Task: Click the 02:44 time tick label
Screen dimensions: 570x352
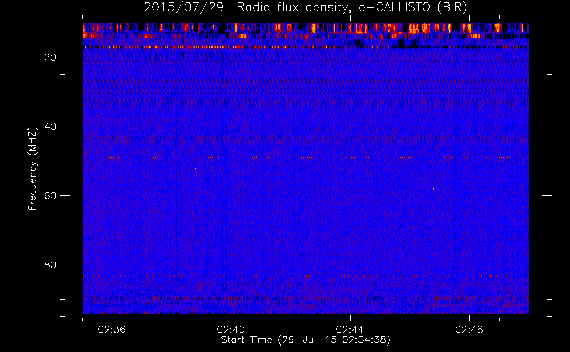Action: pos(350,330)
